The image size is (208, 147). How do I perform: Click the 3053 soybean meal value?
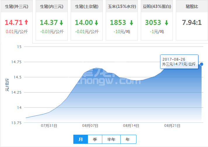153,23
